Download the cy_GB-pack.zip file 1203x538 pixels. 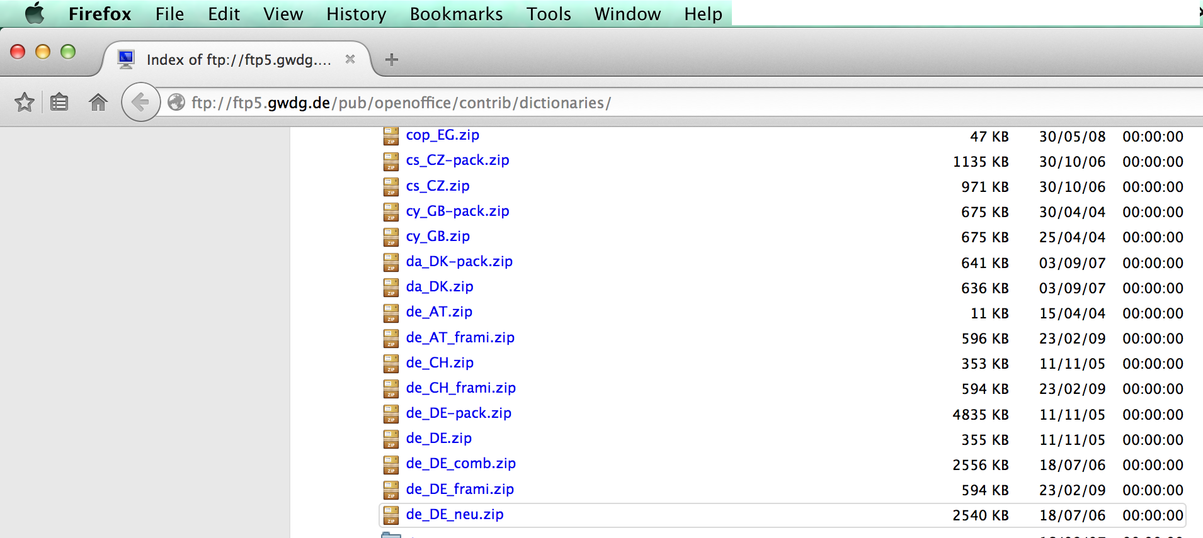(457, 211)
